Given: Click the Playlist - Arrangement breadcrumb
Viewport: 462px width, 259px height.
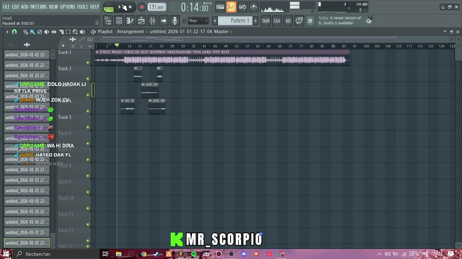Looking at the screenshot, I should [x=121, y=32].
